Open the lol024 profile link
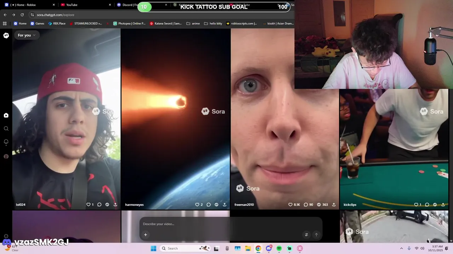The width and height of the screenshot is (453, 254). (21, 205)
